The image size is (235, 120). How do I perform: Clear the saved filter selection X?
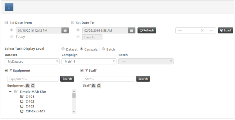pyautogui.click(x=202, y=30)
